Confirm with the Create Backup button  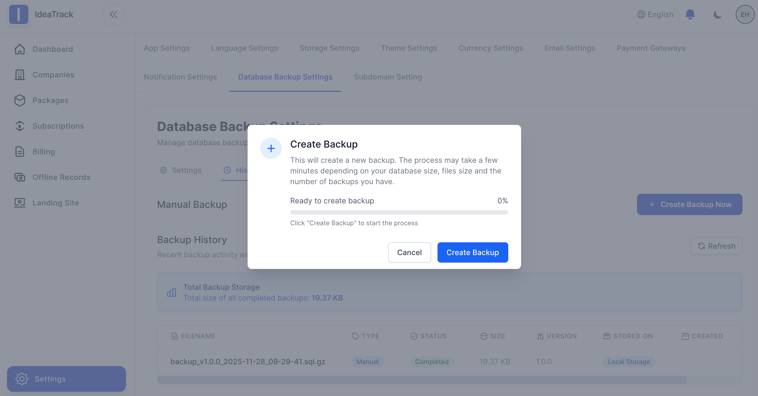click(x=472, y=252)
